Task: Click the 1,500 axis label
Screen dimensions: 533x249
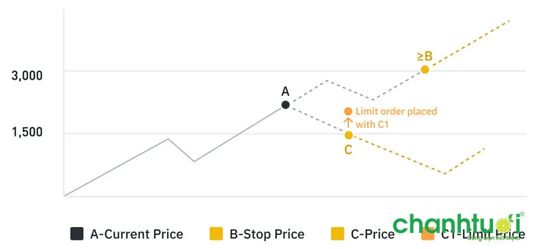Action: tap(27, 132)
